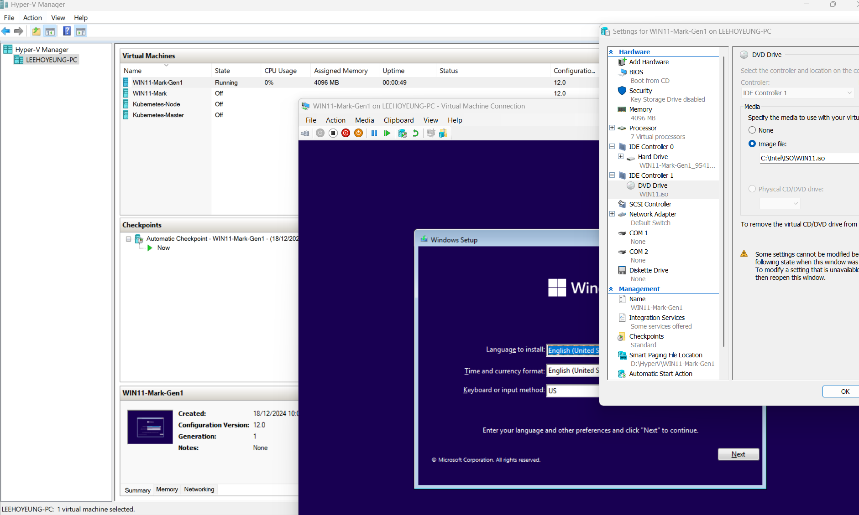The height and width of the screenshot is (515, 859).
Task: Select Add Hardware in the settings tree
Action: coord(649,62)
